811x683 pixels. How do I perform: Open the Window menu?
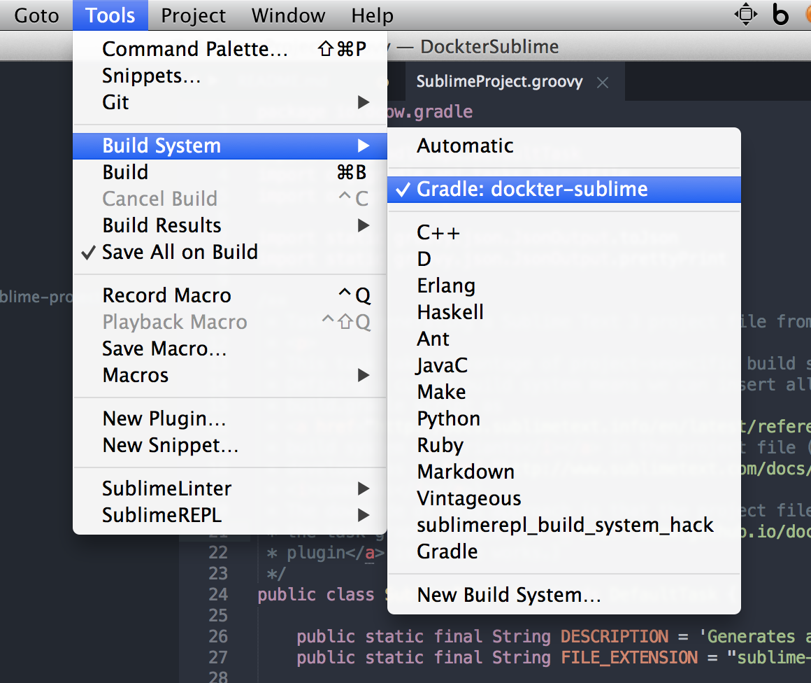coord(288,15)
